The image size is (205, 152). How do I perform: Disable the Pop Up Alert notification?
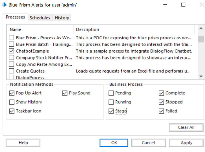click(x=12, y=93)
